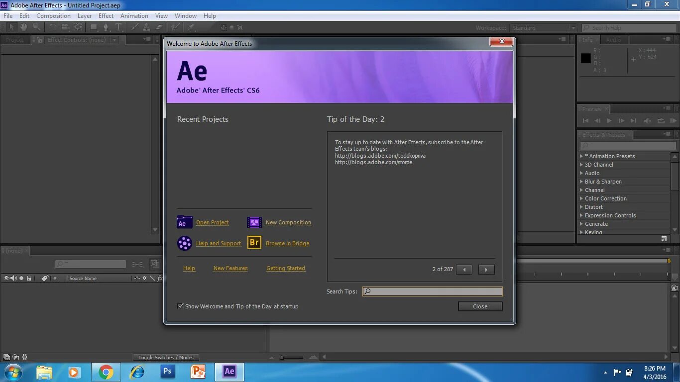Select the Pen tool
The height and width of the screenshot is (382, 680).
tap(106, 27)
